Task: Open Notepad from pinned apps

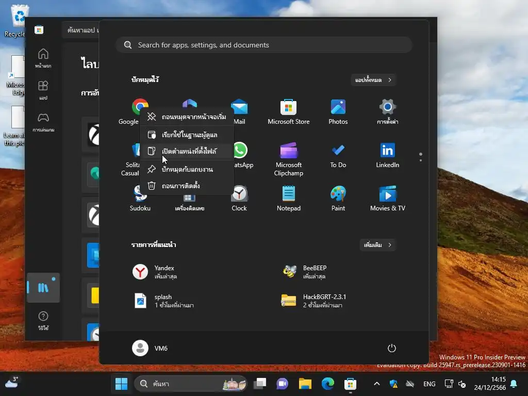Action: (x=289, y=199)
